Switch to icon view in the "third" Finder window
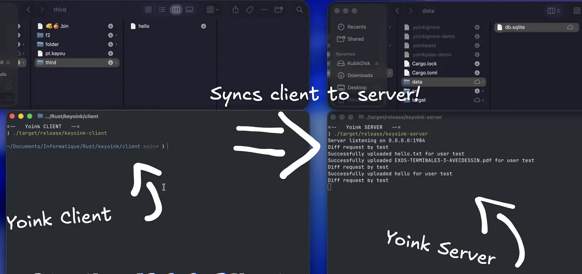The image size is (582, 274). point(148,10)
